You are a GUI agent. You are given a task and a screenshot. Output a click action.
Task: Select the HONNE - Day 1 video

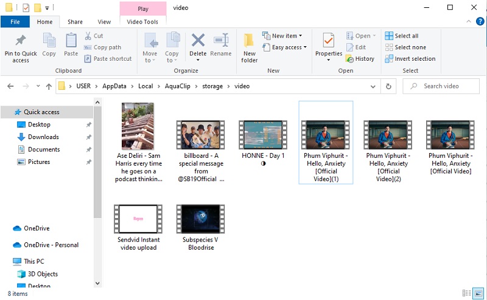[263, 143]
